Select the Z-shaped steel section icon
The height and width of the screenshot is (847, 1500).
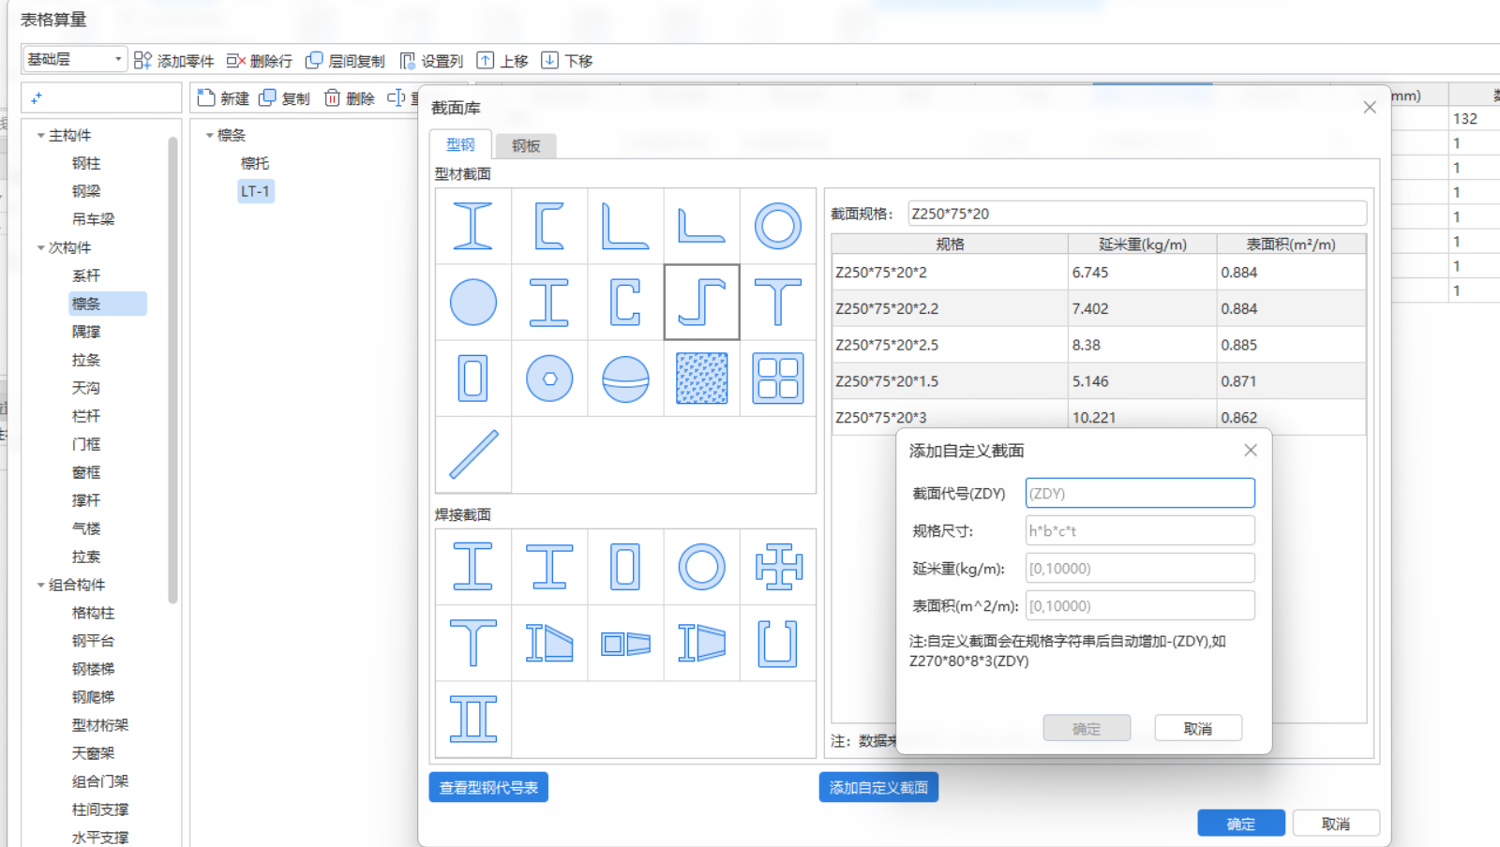point(701,302)
